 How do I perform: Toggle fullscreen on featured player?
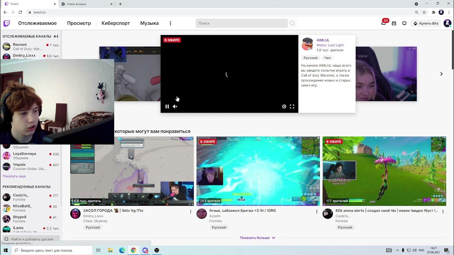coord(292,106)
